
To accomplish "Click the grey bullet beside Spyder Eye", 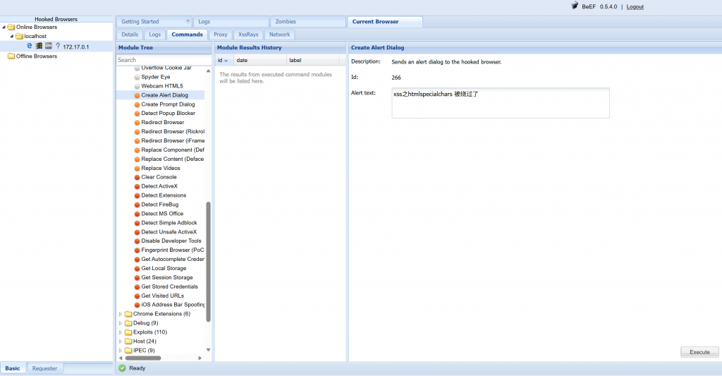I will click(137, 77).
